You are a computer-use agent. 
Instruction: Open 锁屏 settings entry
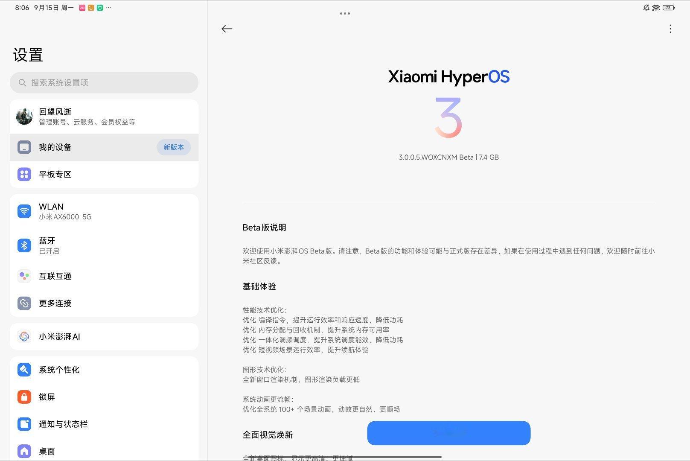coord(104,397)
